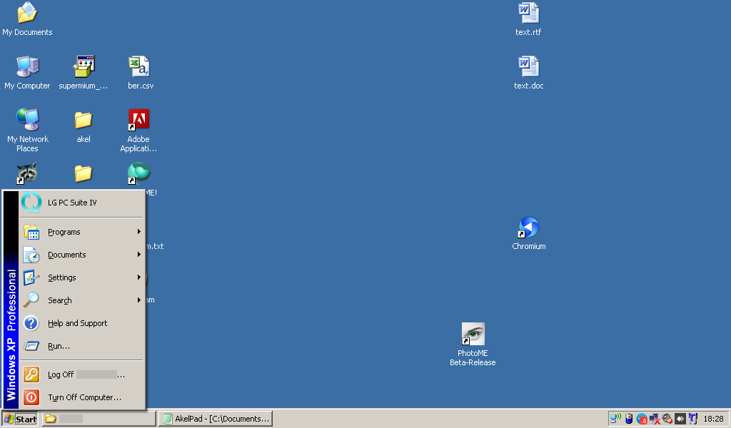
Task: Click the raccoon shortcut icon
Action: coord(27,173)
